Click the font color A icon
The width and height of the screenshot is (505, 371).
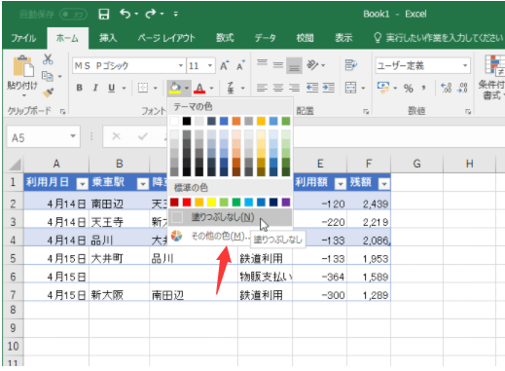coord(199,88)
